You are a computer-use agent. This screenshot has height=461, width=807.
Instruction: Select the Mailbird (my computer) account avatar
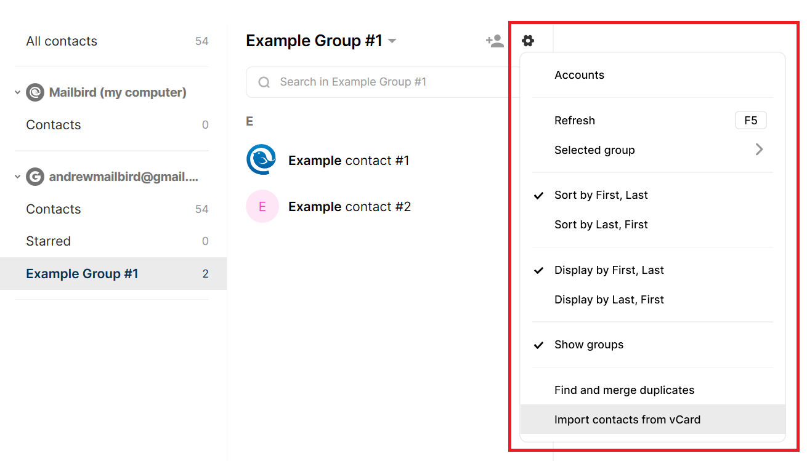(x=34, y=92)
